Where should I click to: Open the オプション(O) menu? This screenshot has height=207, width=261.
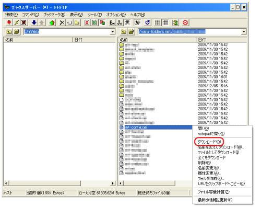coord(116,15)
